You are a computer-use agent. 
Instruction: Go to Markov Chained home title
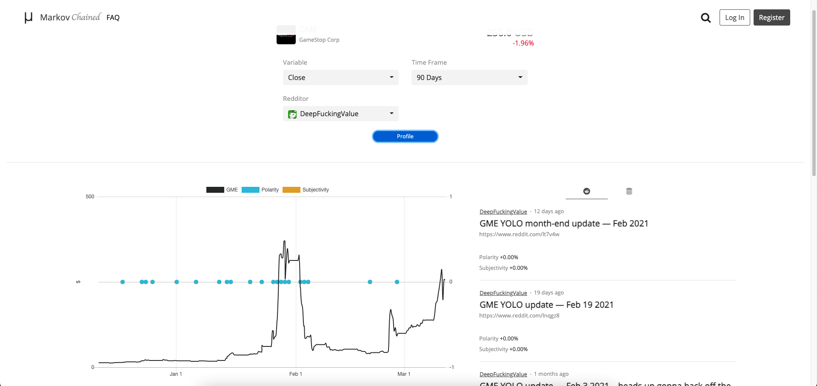70,17
